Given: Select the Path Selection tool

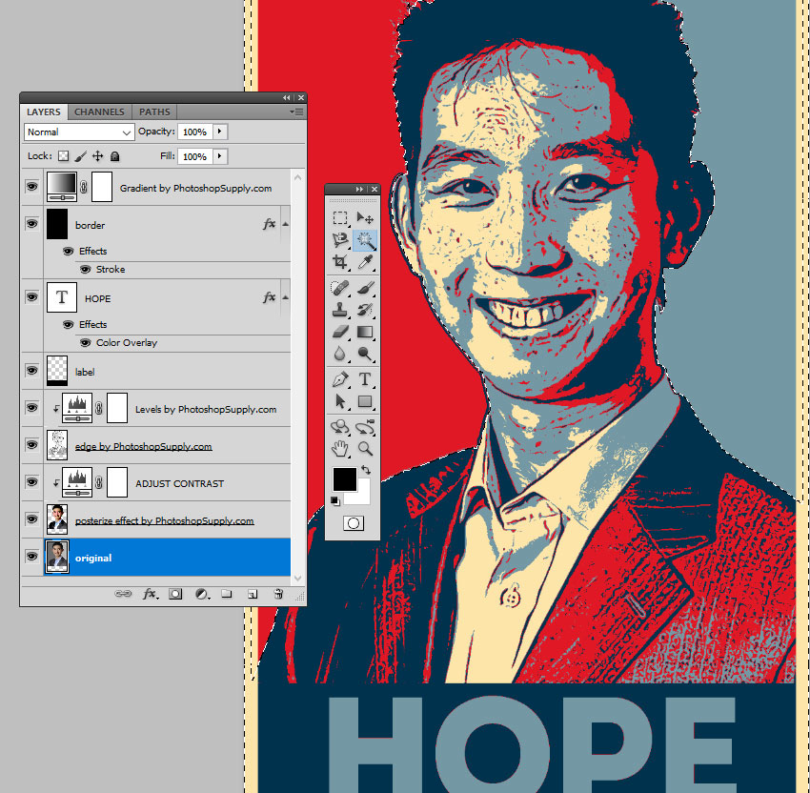Looking at the screenshot, I should 340,401.
